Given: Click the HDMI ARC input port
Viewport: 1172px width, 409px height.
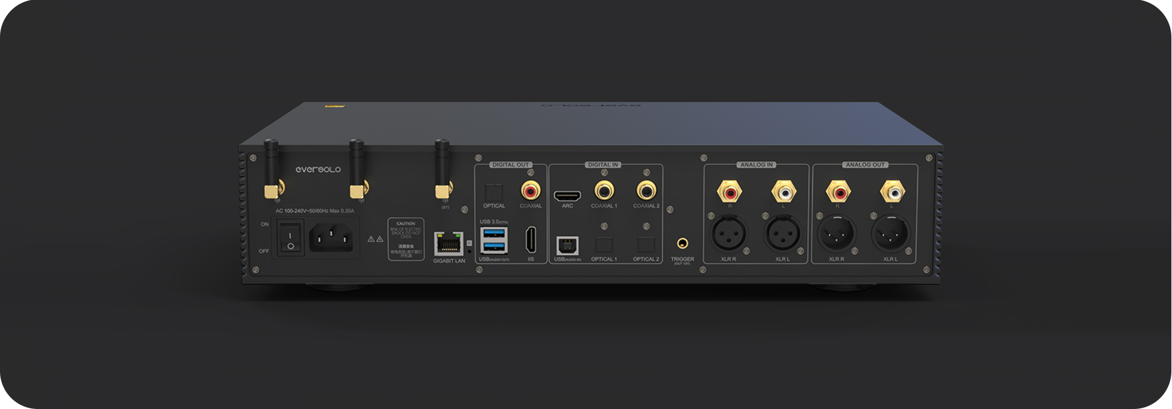Looking at the screenshot, I should point(567,196).
